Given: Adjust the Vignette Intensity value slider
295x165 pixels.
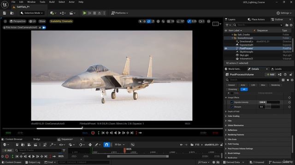Looking at the screenshot, I should [269, 102].
